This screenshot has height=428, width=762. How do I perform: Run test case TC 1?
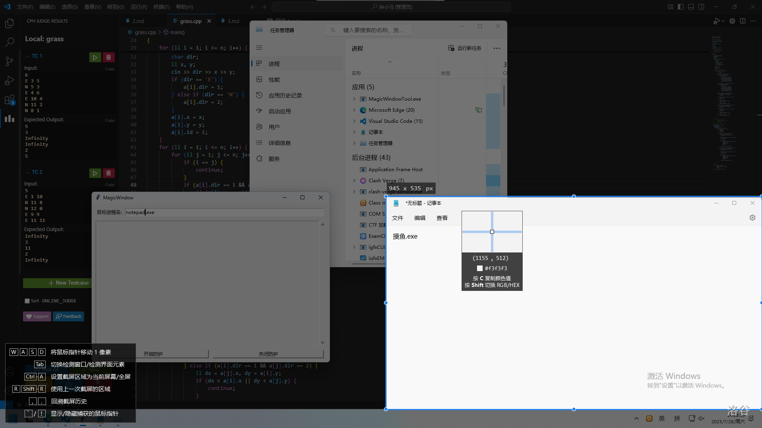click(95, 57)
